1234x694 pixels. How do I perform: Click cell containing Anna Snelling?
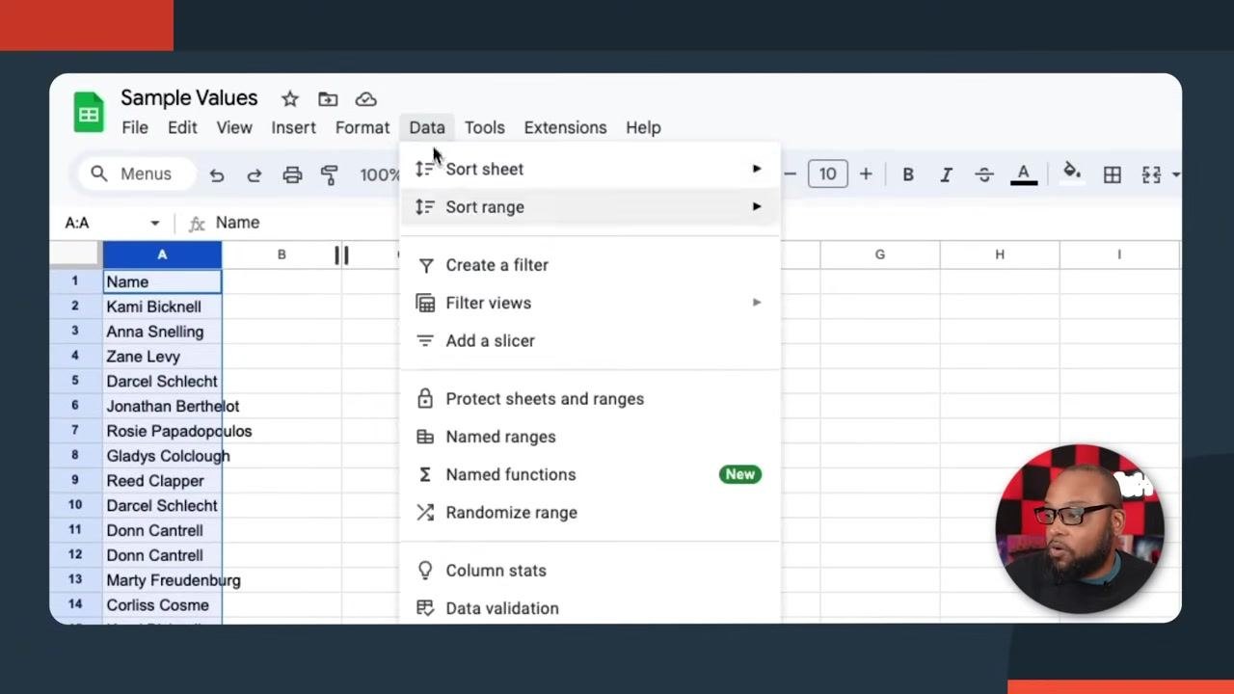pos(162,332)
